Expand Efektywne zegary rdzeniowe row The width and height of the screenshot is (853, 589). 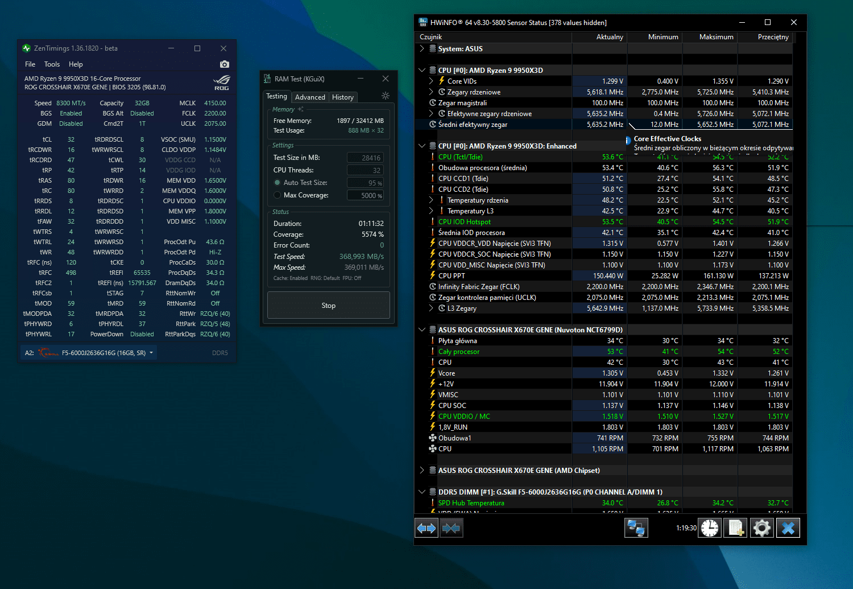point(431,114)
